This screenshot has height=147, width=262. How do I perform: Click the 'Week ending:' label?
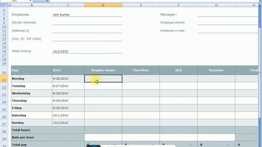click(x=22, y=51)
